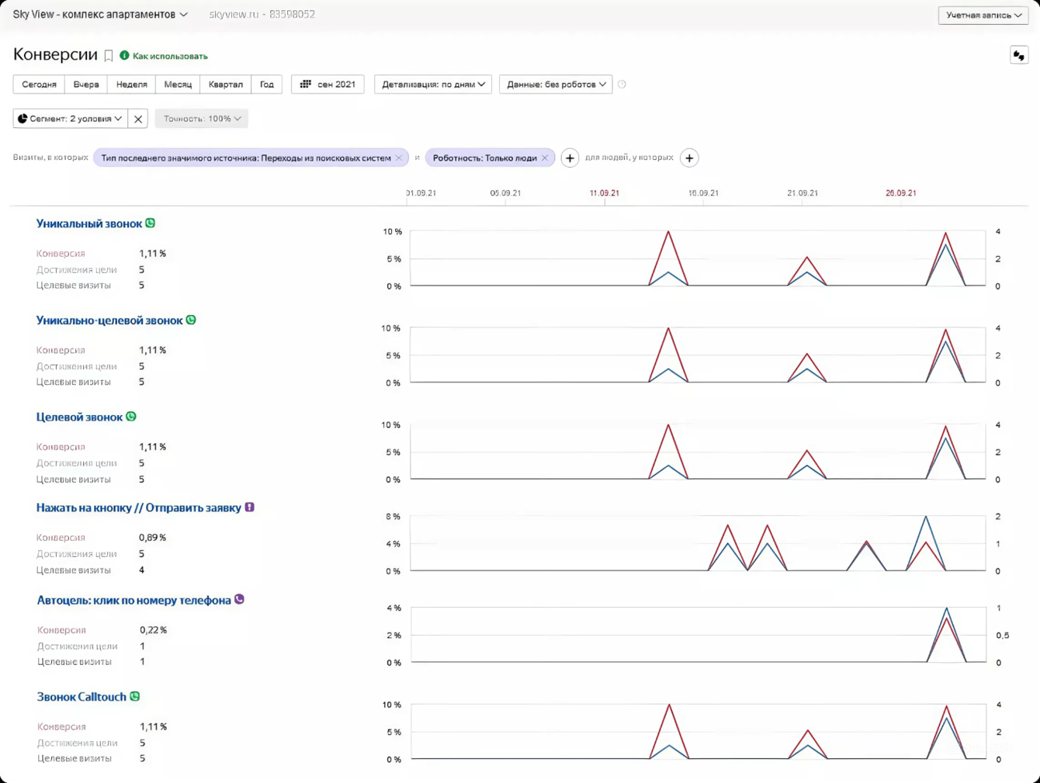
Task: Clear the segment with the X button
Action: 138,119
